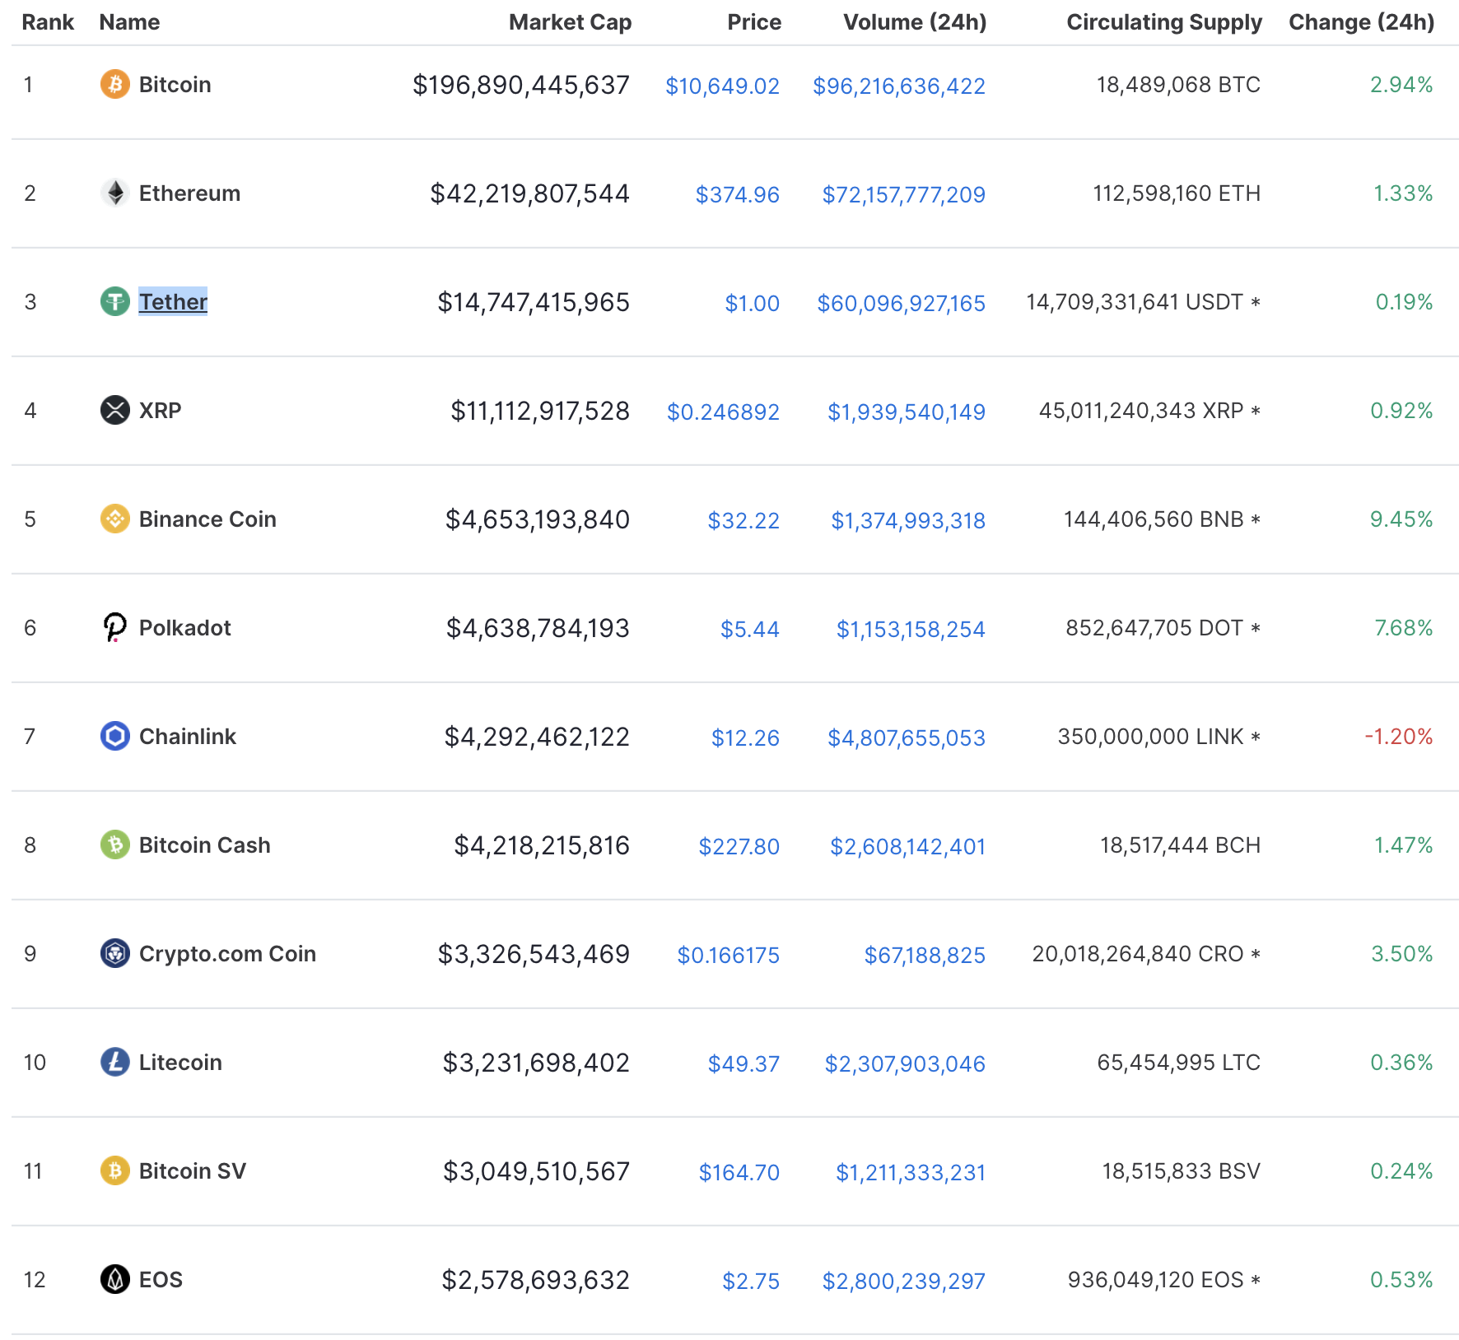Click the Polkadot logo icon
This screenshot has height=1340, width=1459.
115,627
